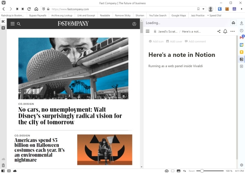
Task: Open Vivaldi settings gear
Action: (x=241, y=165)
